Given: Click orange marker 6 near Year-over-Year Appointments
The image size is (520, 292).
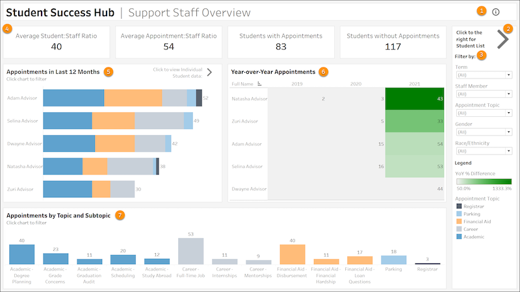Looking at the screenshot, I should 324,71.
